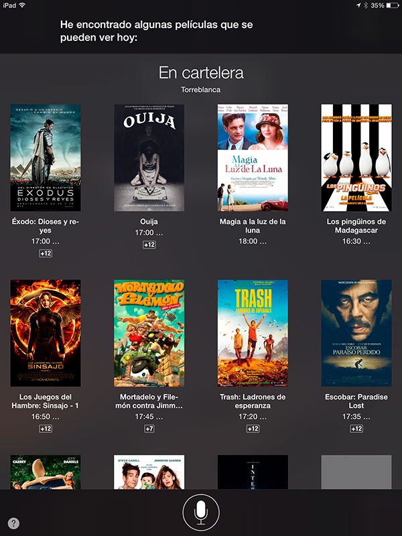The height and width of the screenshot is (536, 402).
Task: Open the help question mark icon
Action: [x=13, y=523]
